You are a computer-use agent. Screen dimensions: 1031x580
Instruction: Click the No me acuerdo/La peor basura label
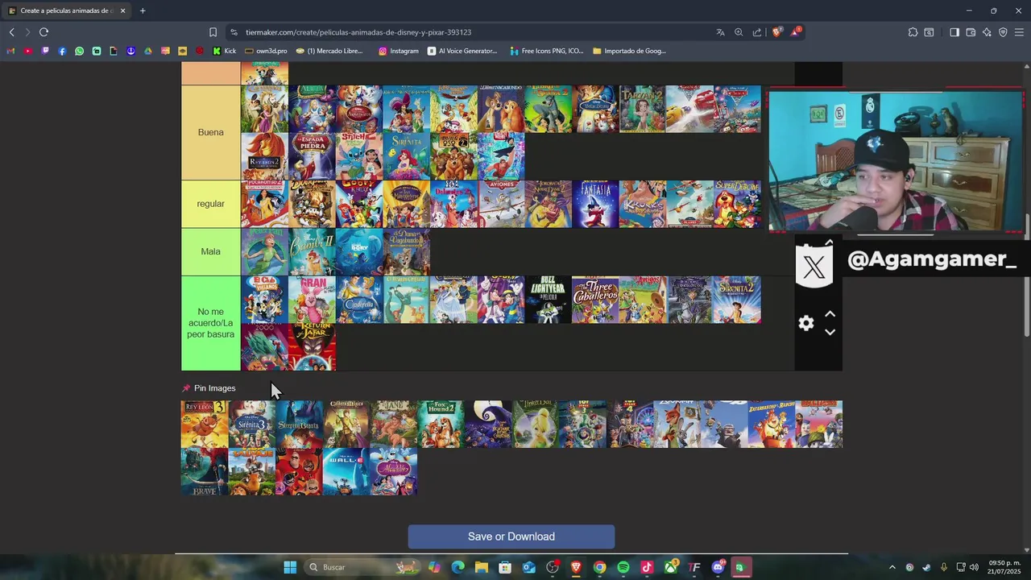211,323
